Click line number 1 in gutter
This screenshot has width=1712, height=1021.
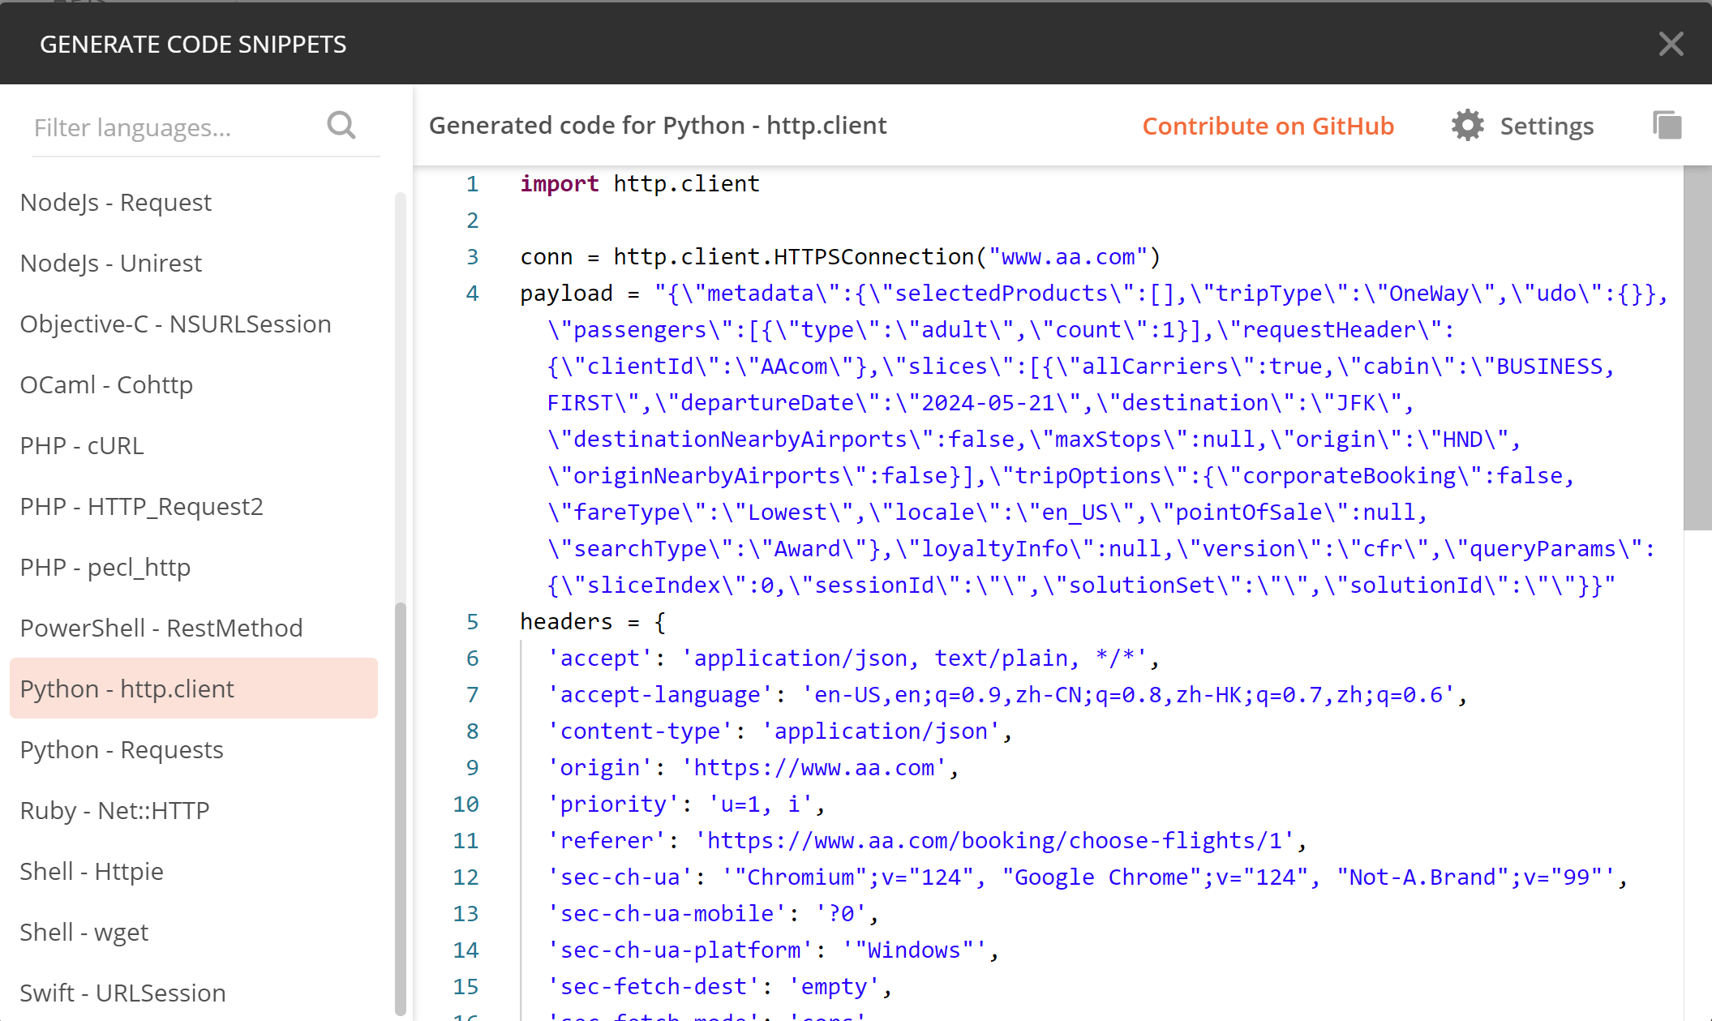[x=472, y=184]
